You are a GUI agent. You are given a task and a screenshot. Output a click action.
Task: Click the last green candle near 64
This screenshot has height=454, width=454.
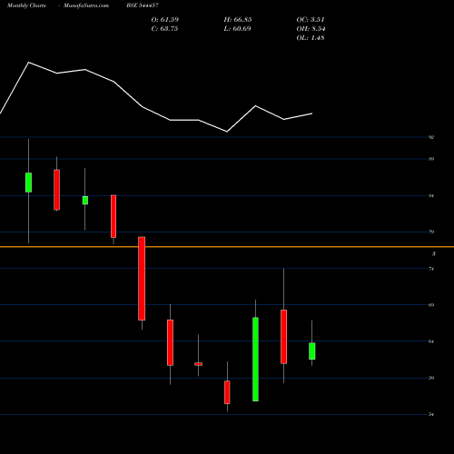coord(312,351)
